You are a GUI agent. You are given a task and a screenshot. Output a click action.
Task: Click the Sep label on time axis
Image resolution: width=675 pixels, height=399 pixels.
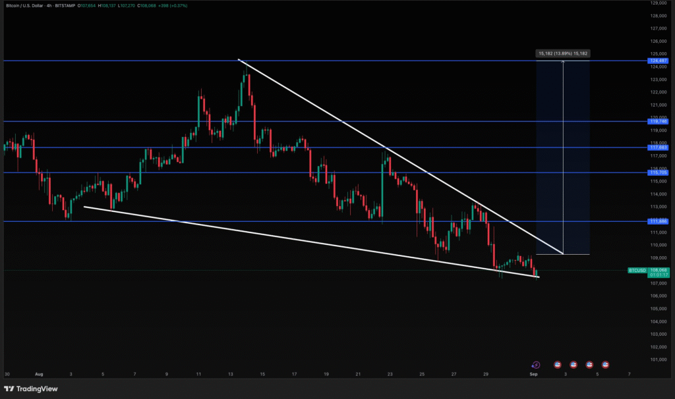(x=533, y=374)
